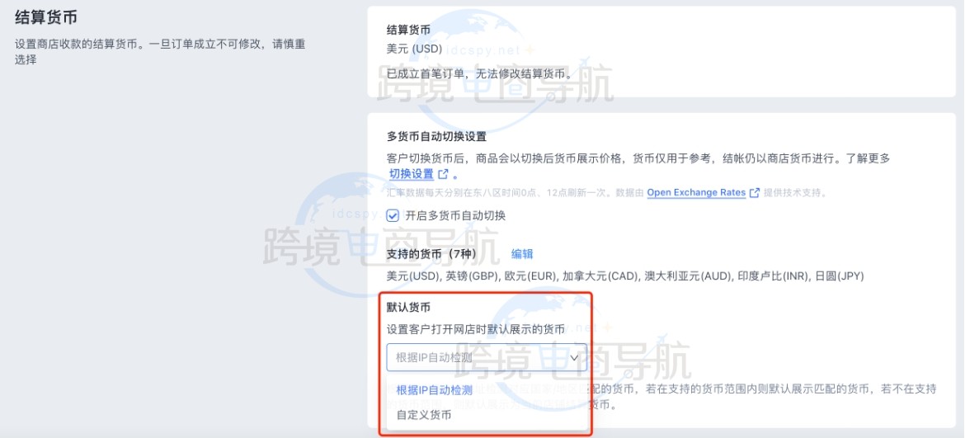The height and width of the screenshot is (438, 965).
Task: Click the 设置商店收款的结算货币 description text
Action: 160,52
